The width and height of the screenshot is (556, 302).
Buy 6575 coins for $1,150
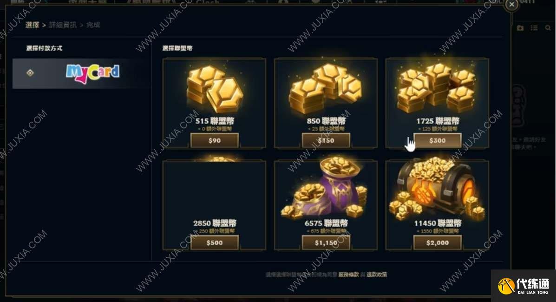pos(326,243)
